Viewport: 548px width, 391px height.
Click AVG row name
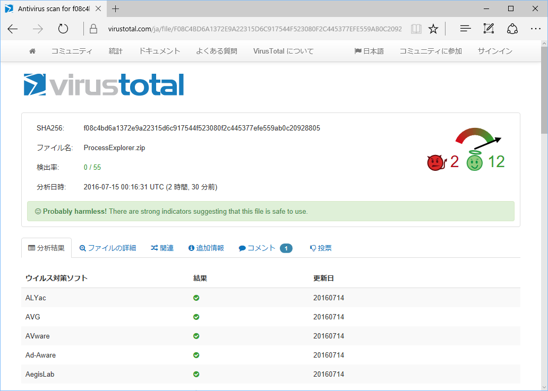pyautogui.click(x=33, y=317)
